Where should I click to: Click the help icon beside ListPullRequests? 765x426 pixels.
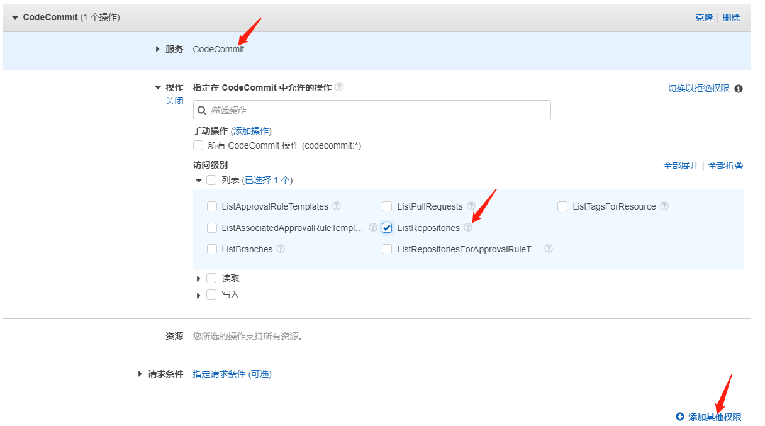(471, 206)
